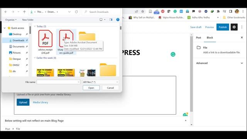This screenshot has width=247, height=139.
Task: Select Pictures in the sidebar
Action: pos(17,53)
